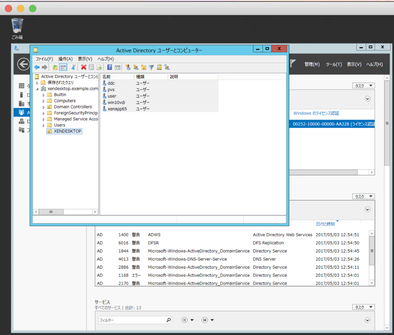Sort by the 名前 column header
Image resolution: width=394 pixels, height=335 pixels.
pos(117,77)
